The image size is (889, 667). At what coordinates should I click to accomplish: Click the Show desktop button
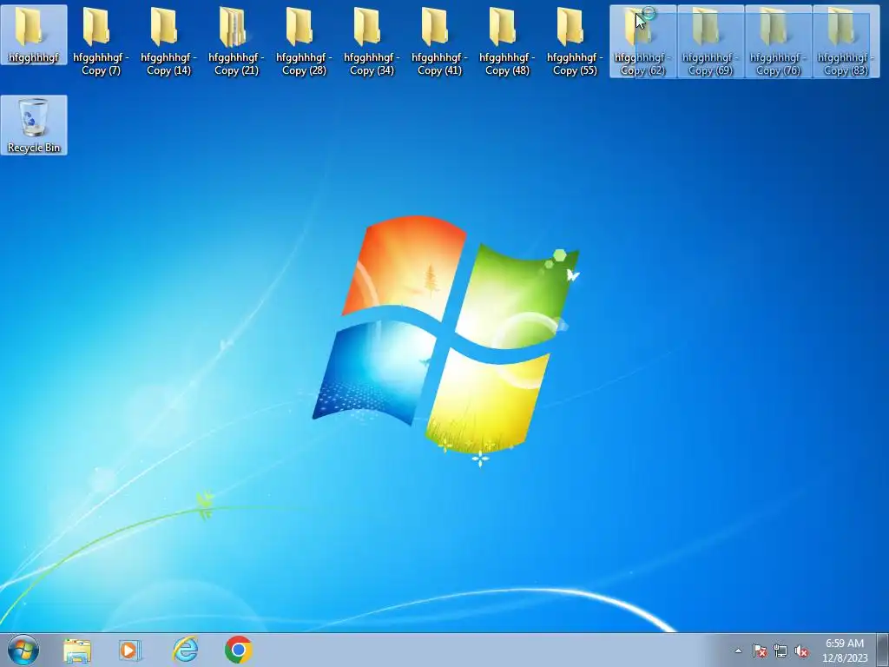(x=883, y=650)
